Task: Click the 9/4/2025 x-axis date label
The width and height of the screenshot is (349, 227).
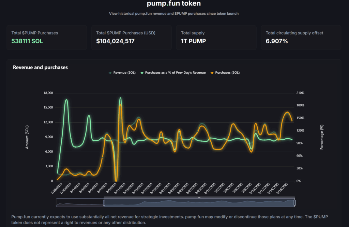Action: tap(228, 188)
